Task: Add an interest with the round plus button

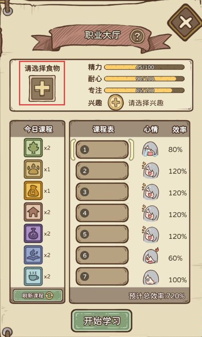Action: [x=115, y=103]
